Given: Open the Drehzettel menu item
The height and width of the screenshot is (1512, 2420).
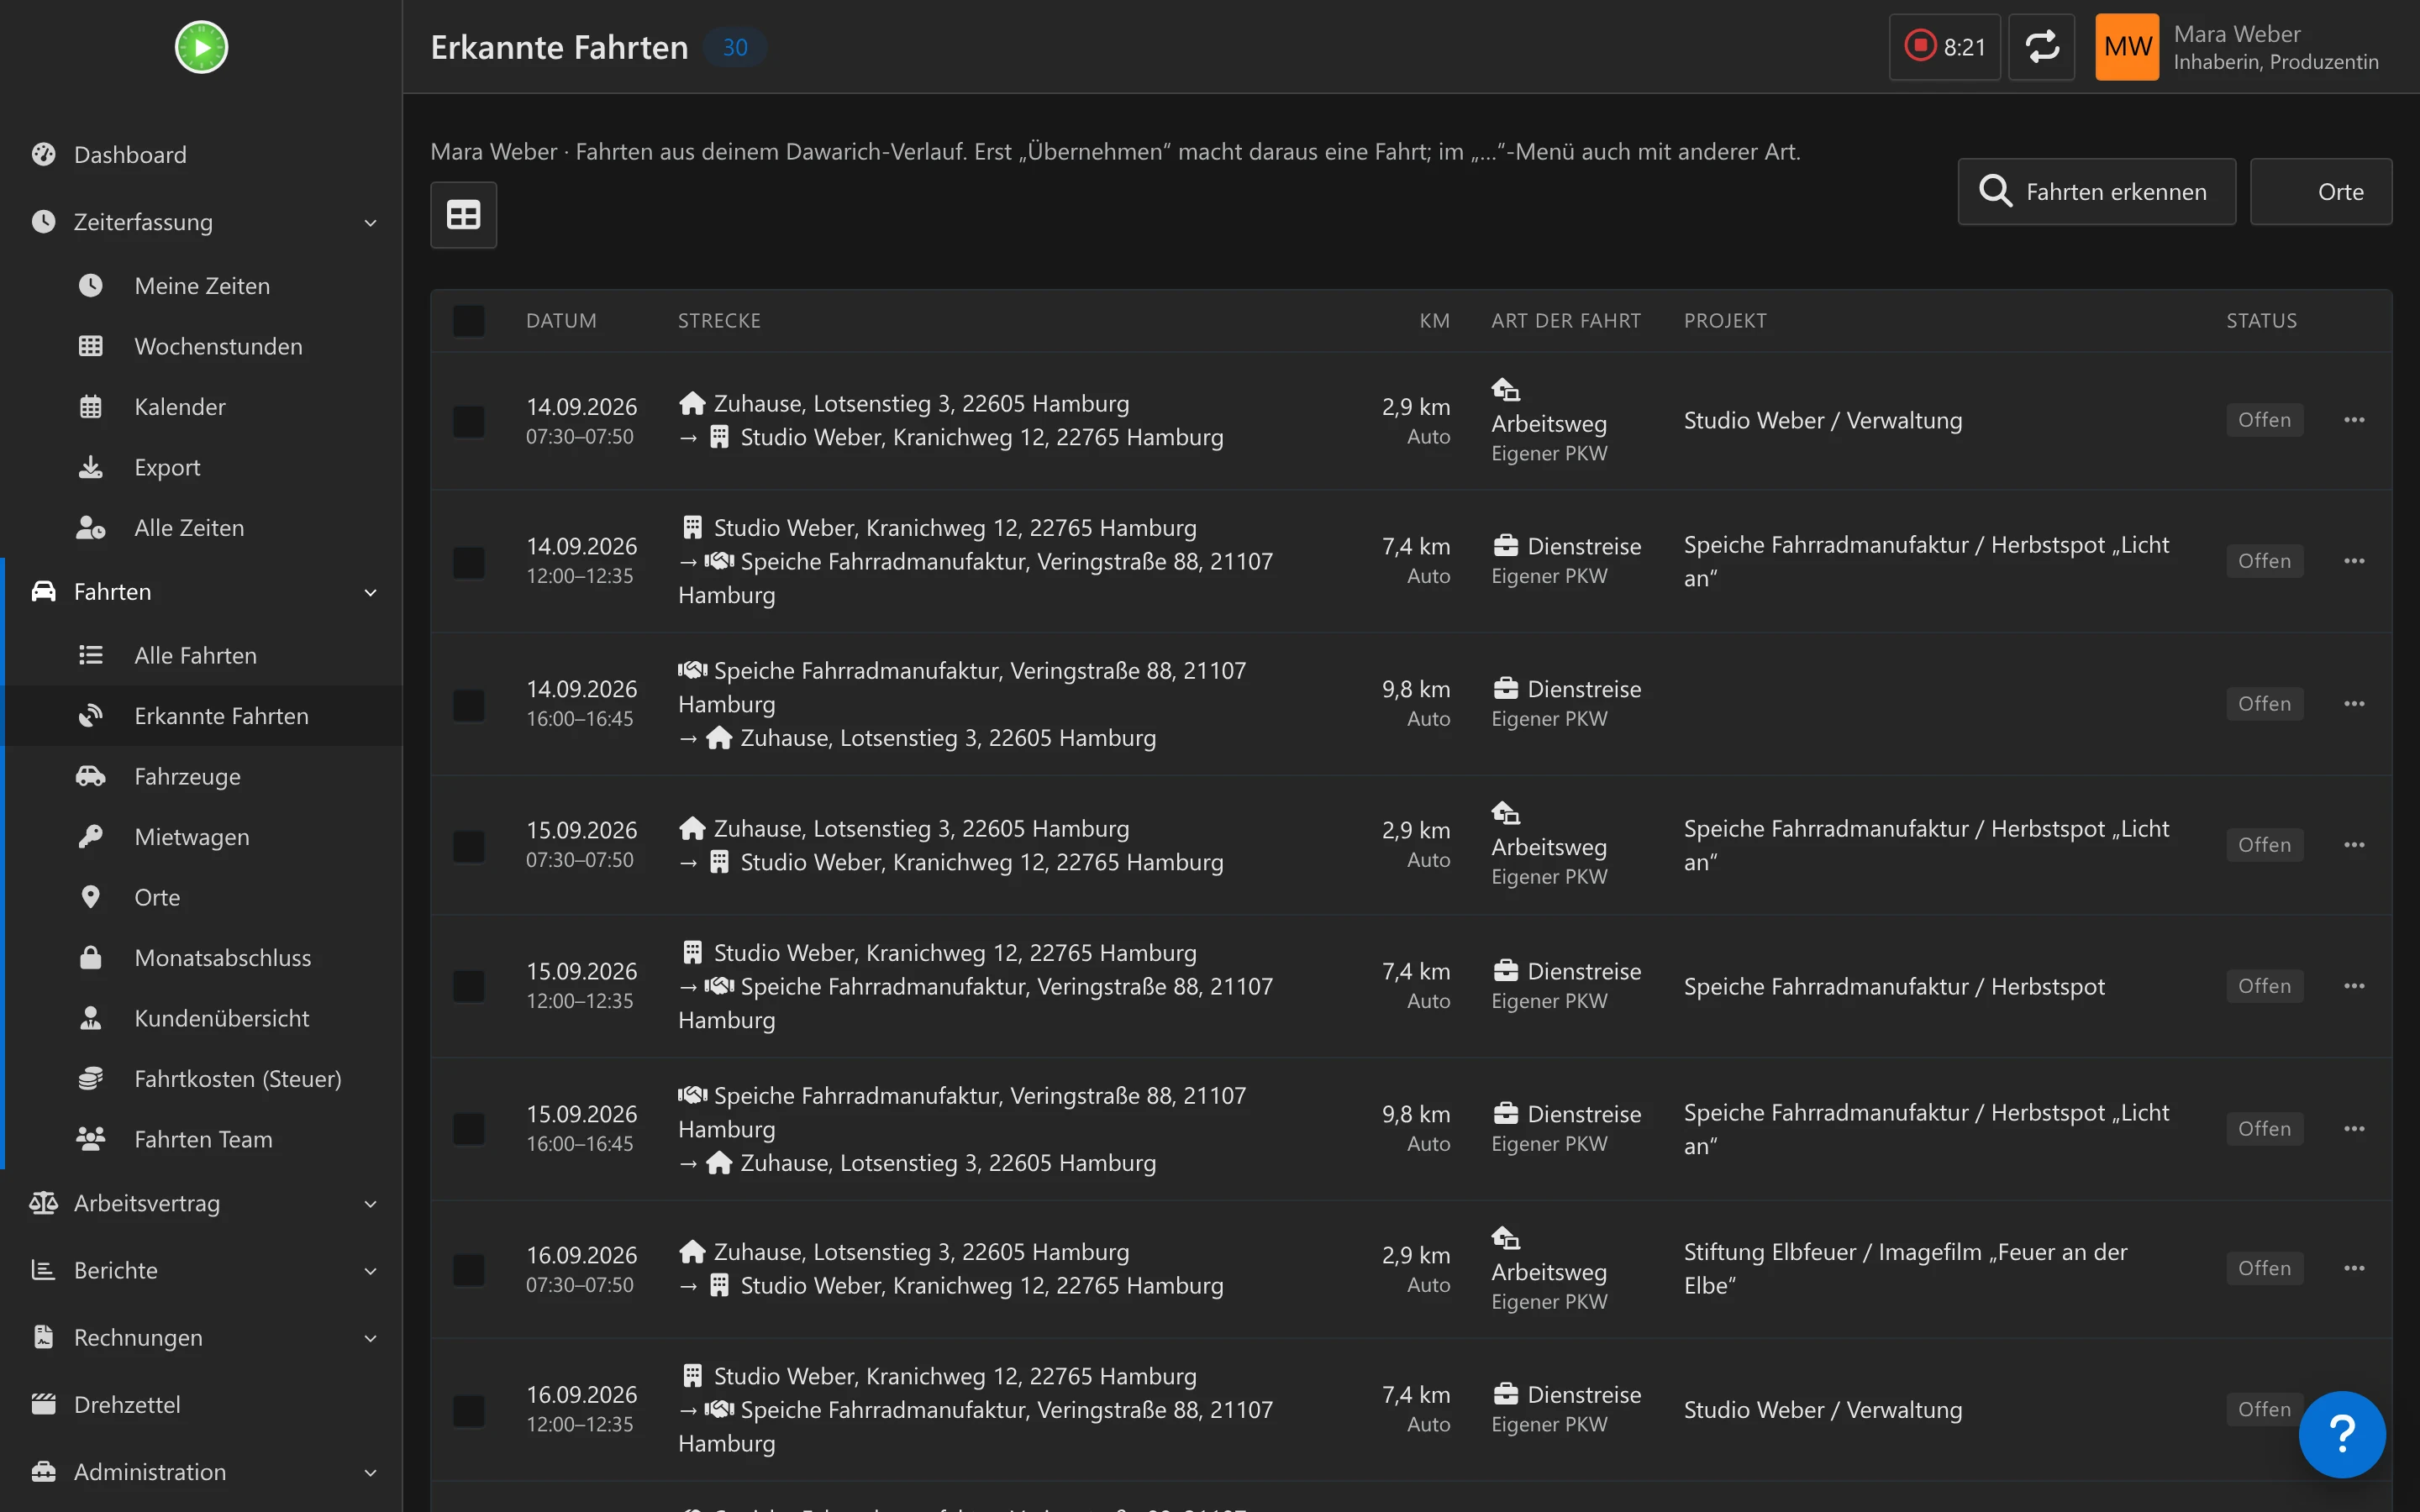Looking at the screenshot, I should pyautogui.click(x=201, y=1404).
